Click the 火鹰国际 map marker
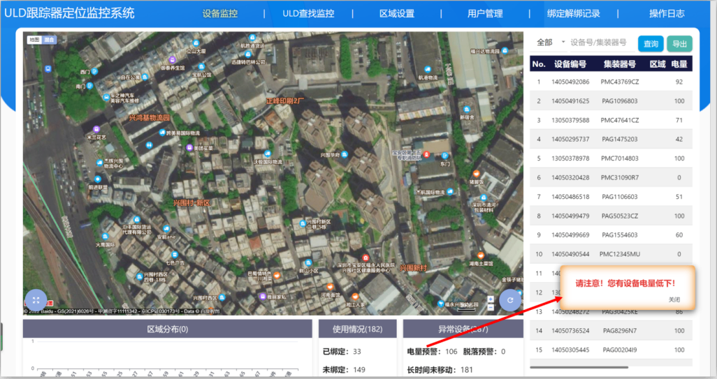The width and height of the screenshot is (717, 379). 105,237
